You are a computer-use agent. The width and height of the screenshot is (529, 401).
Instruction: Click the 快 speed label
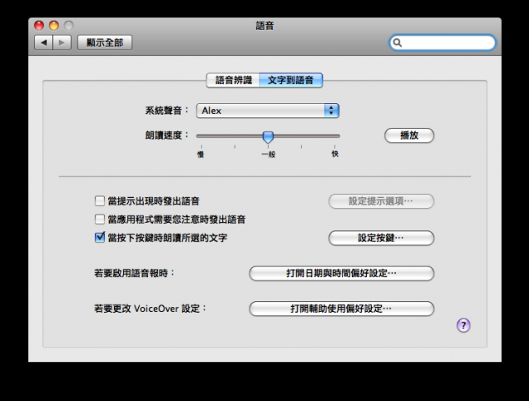coord(335,153)
